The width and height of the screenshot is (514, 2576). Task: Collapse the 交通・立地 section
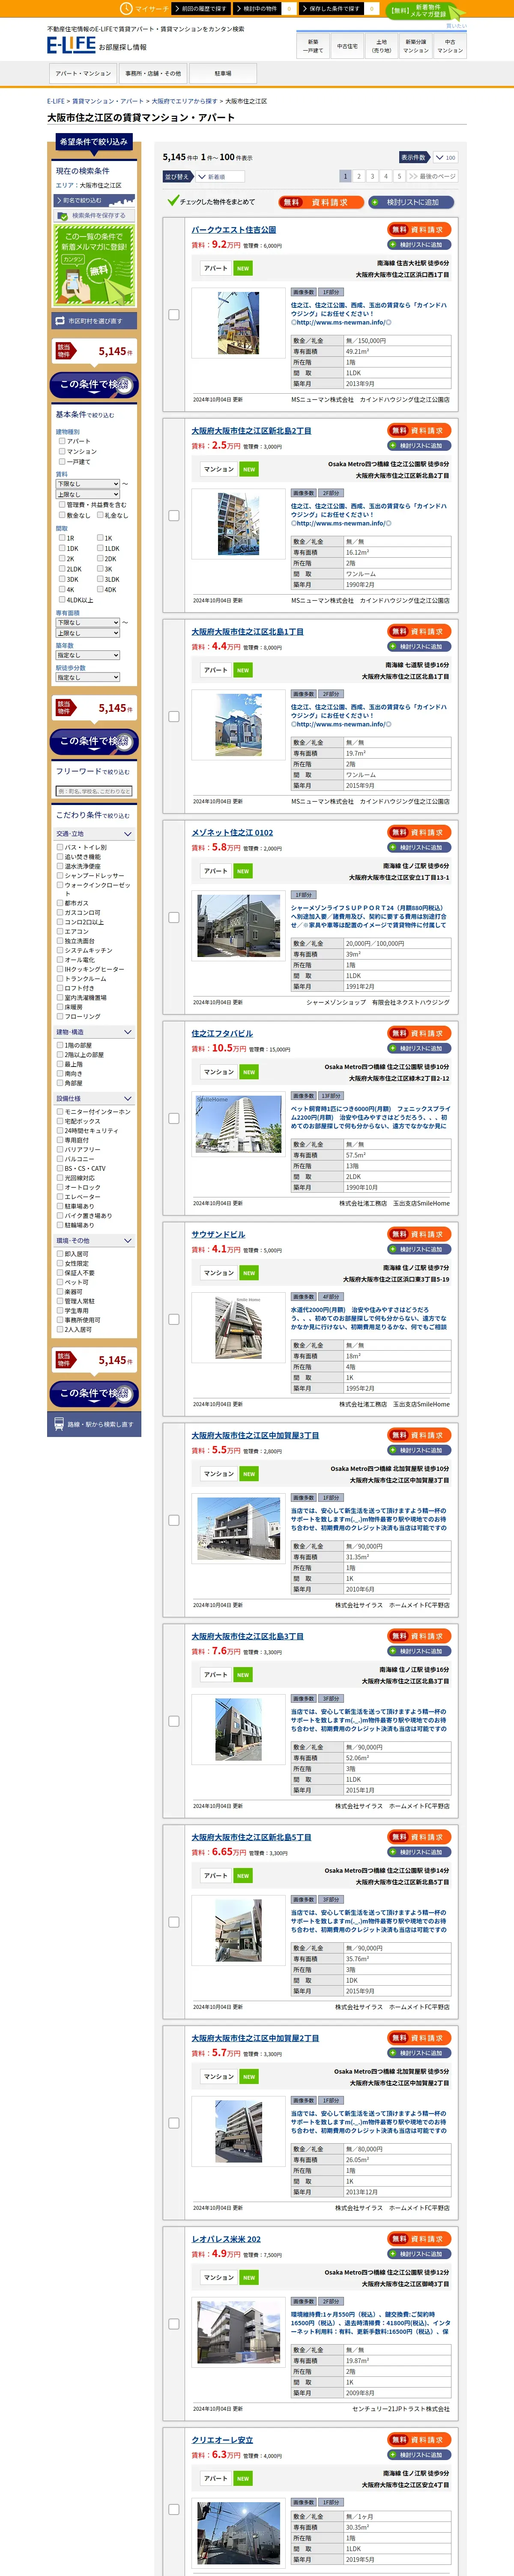point(94,834)
